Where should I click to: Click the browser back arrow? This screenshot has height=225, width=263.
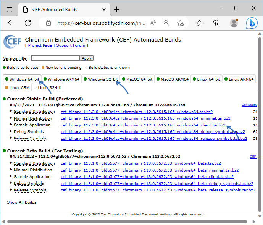click(11, 23)
